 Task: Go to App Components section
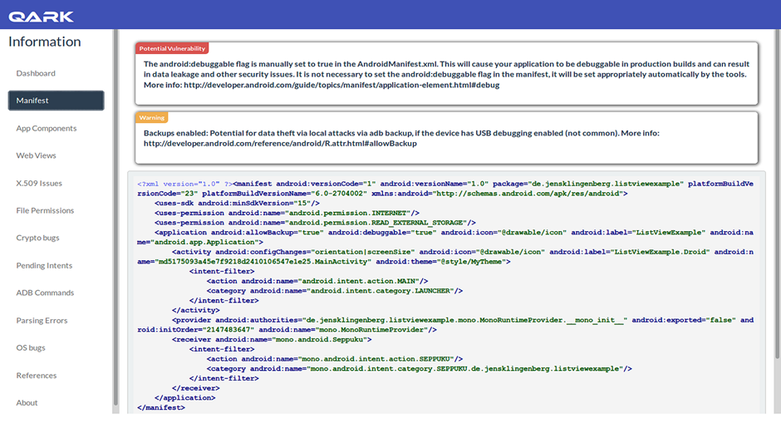[x=47, y=128]
